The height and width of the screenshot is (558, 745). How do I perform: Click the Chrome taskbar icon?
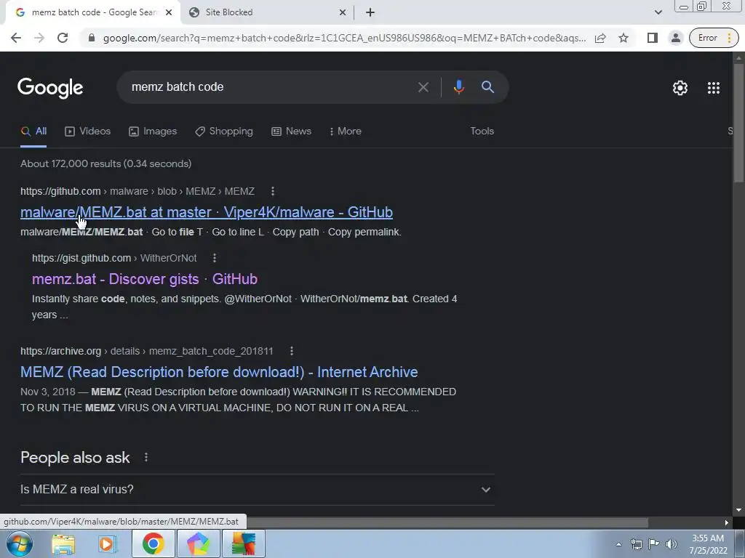(153, 543)
